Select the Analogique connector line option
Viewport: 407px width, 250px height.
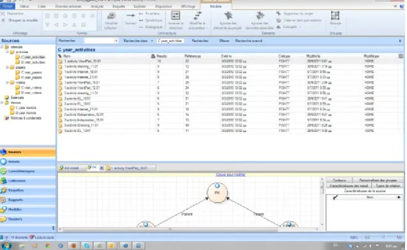(x=151, y=27)
